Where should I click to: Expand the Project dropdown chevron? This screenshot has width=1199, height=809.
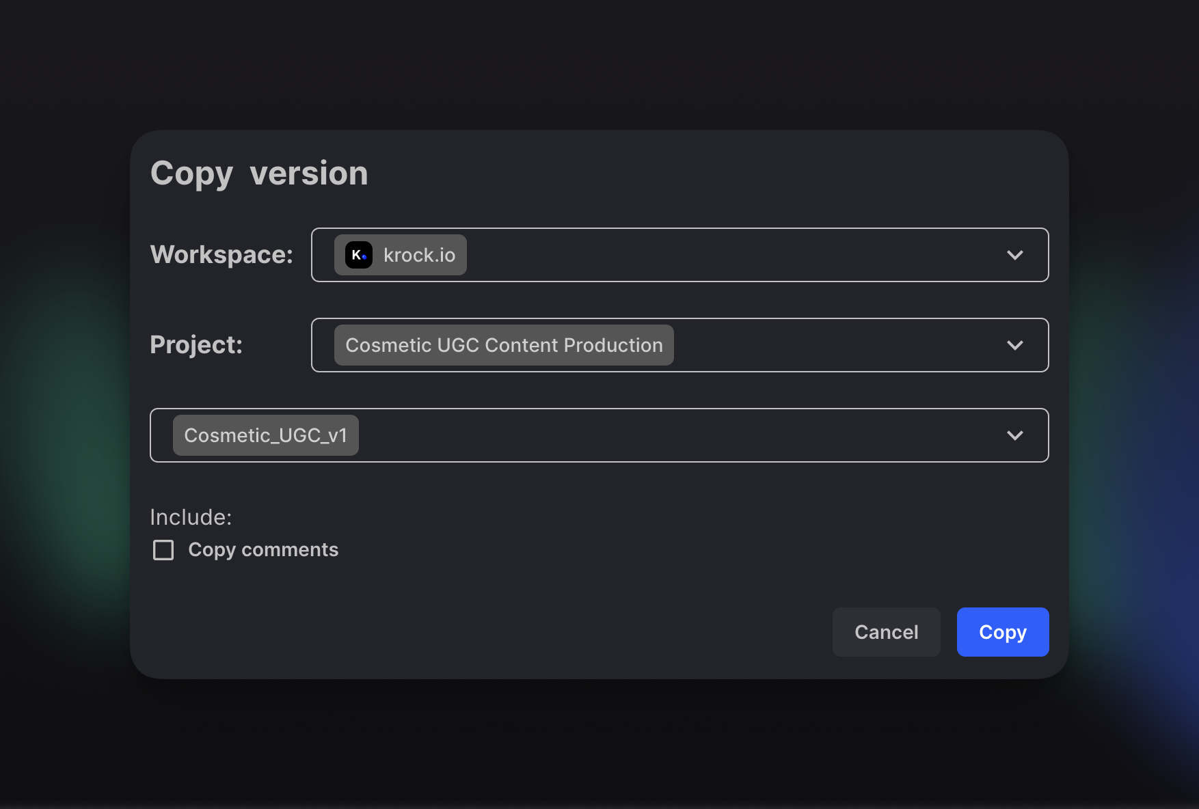1015,345
